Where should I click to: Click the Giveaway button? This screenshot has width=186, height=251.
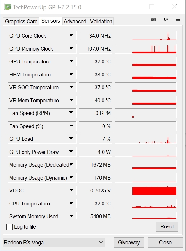[129, 242]
